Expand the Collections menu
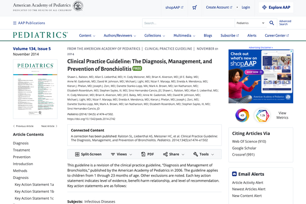The width and height of the screenshot is (306, 204). pos(154,36)
